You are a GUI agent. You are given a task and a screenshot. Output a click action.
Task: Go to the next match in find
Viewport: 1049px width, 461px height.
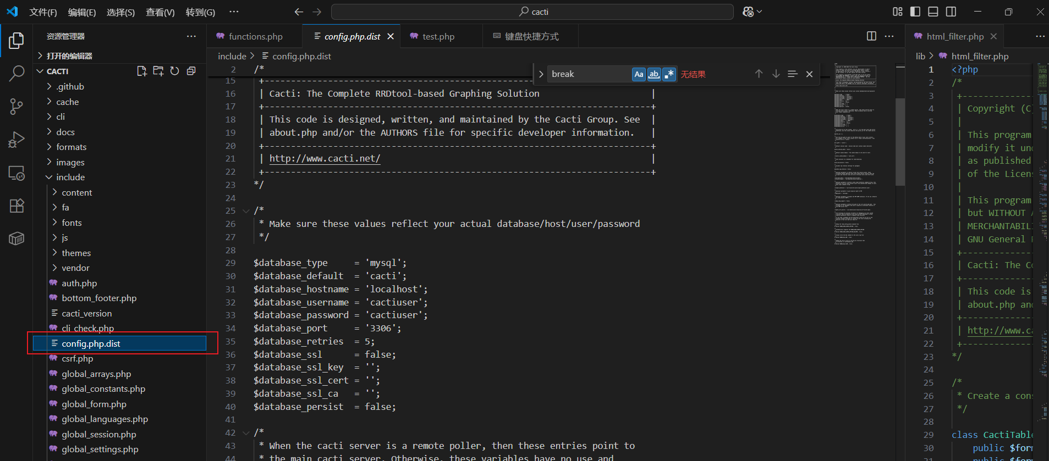[x=776, y=74]
